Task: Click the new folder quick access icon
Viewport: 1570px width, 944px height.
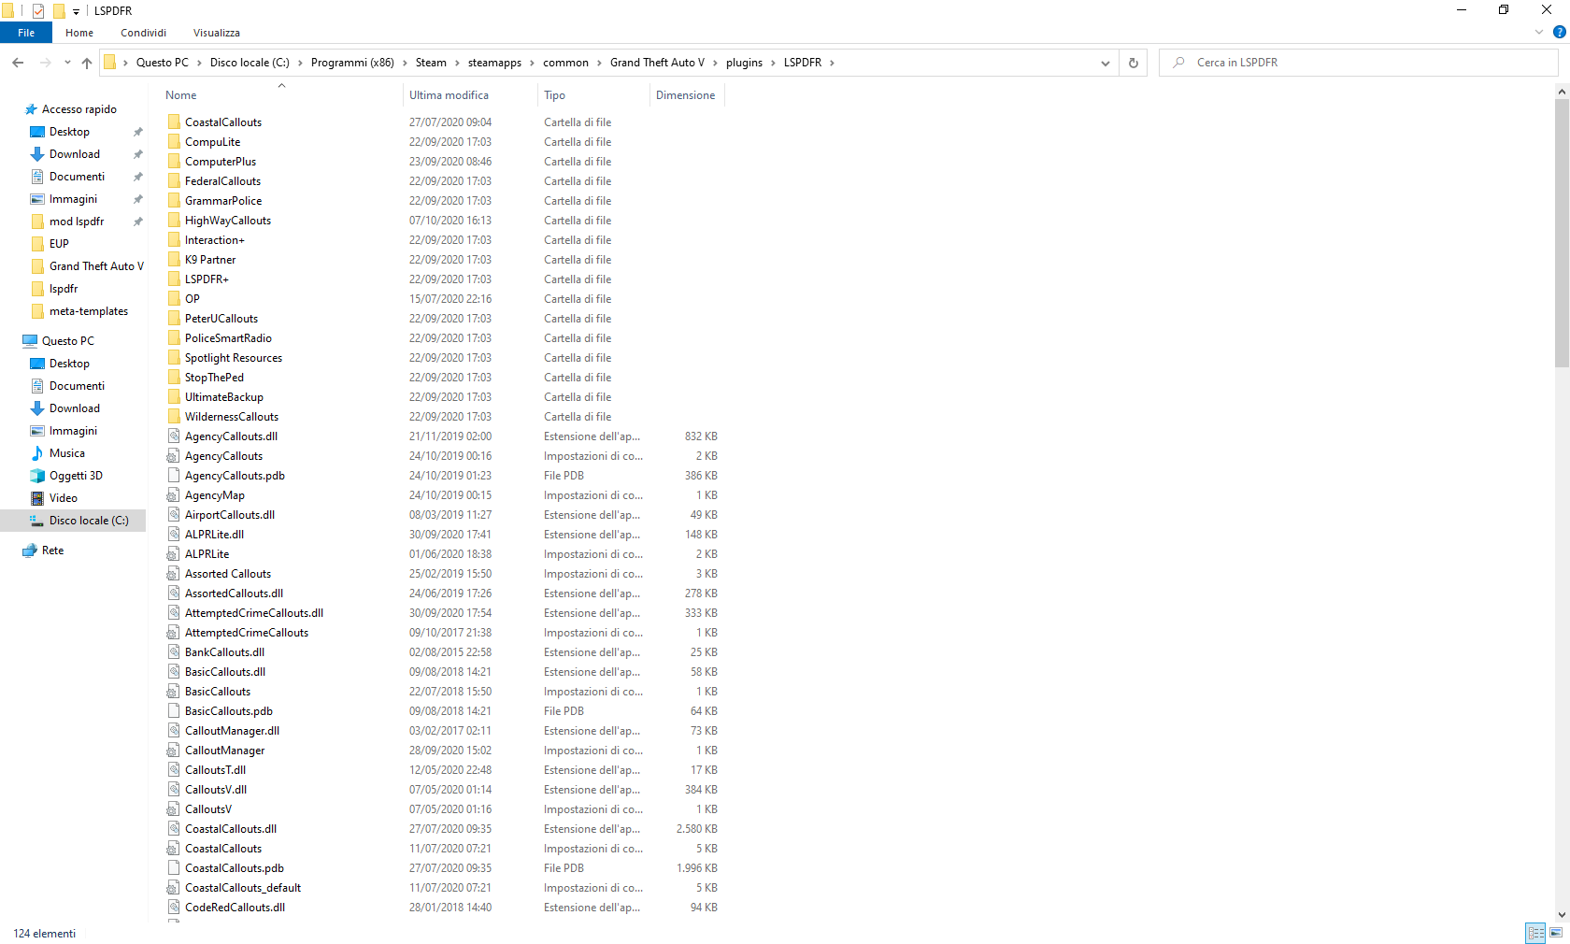Action: click(59, 10)
